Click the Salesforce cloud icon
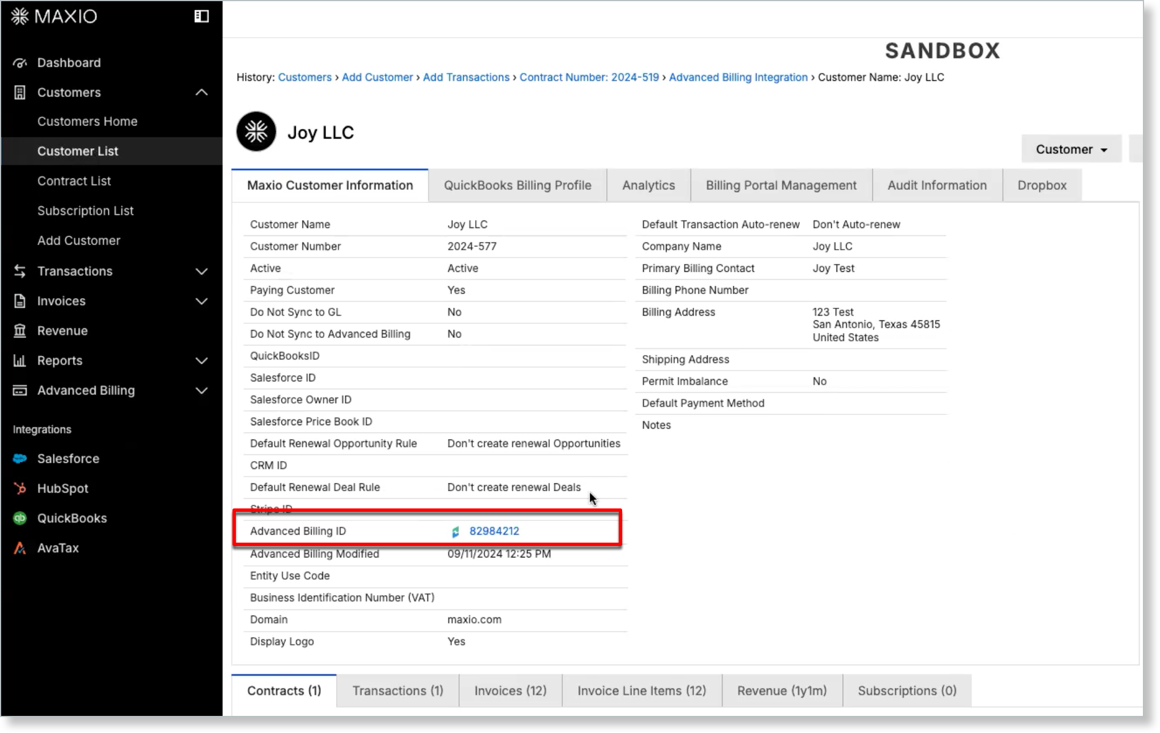Image resolution: width=1160 pixels, height=733 pixels. [x=20, y=459]
